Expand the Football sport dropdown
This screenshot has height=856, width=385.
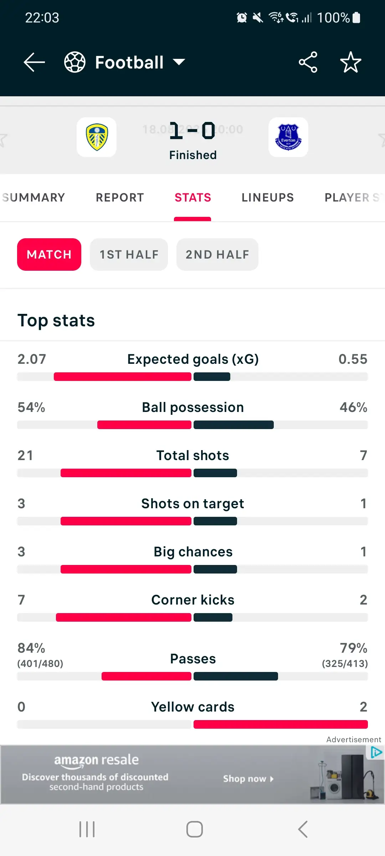[179, 62]
